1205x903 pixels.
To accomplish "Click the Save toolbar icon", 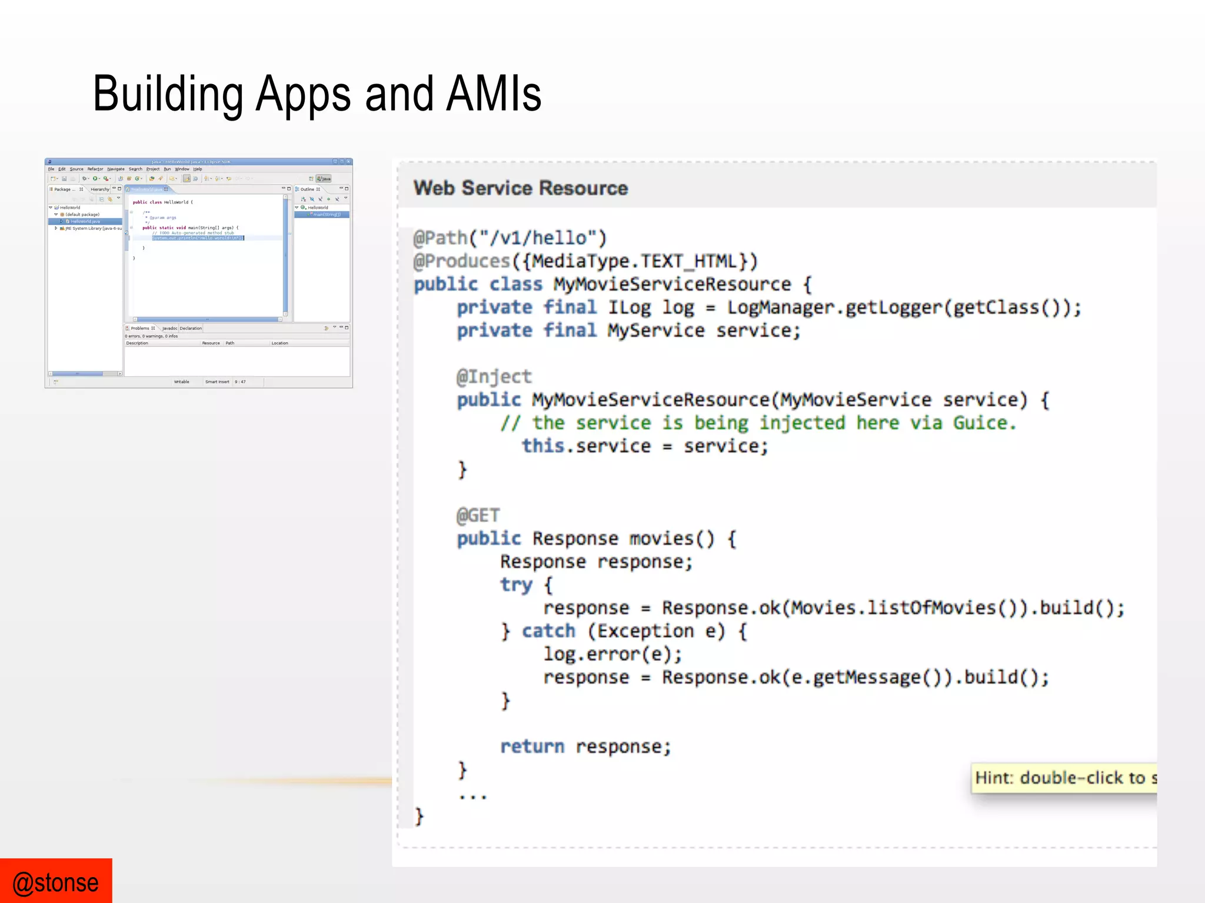I will point(64,178).
